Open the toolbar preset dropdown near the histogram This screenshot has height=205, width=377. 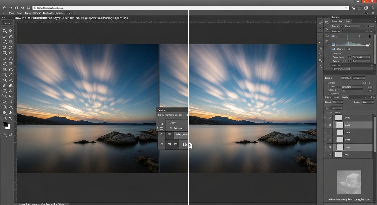pyautogui.click(x=362, y=26)
